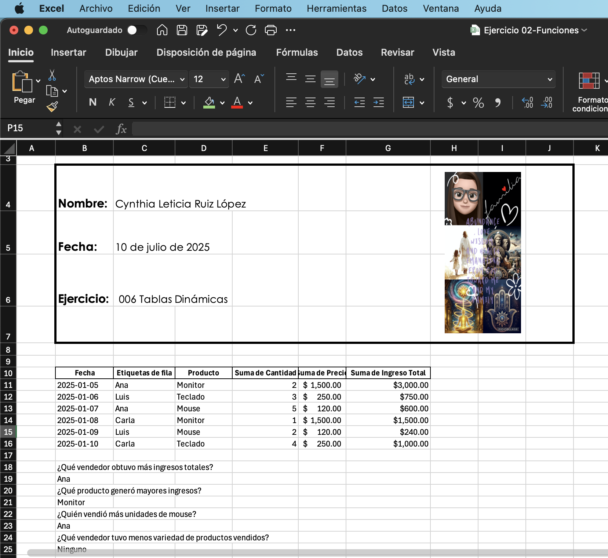608x558 pixels.
Task: Toggle italic K formatting
Action: point(112,103)
